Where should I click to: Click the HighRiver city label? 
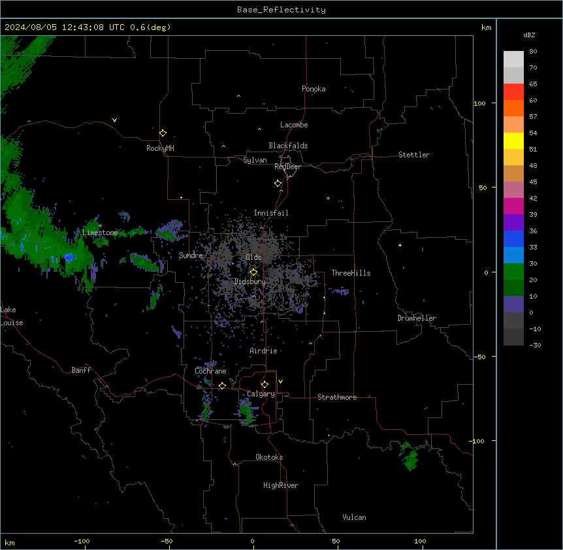[x=280, y=485]
